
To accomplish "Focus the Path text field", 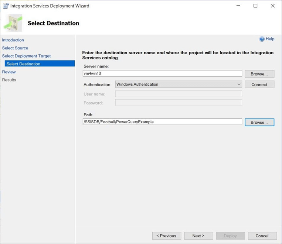I will (162, 122).
